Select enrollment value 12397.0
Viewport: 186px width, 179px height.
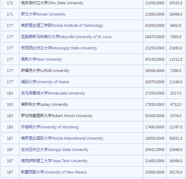[176, 127]
